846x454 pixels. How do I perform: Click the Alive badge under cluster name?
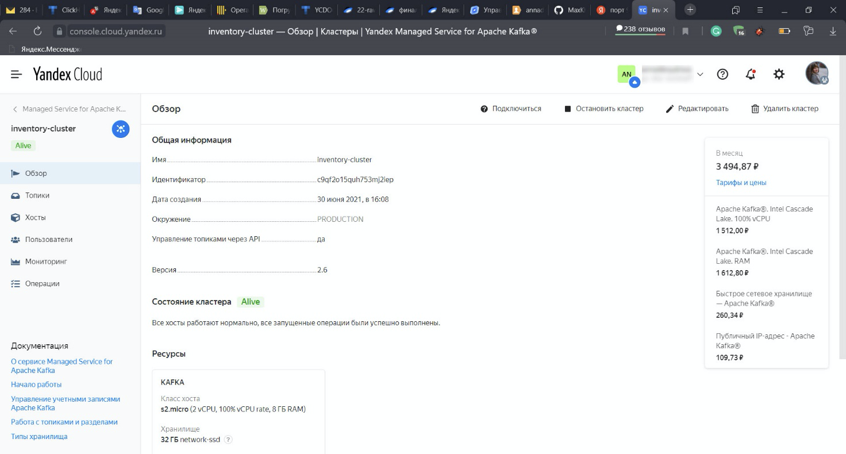[24, 146]
